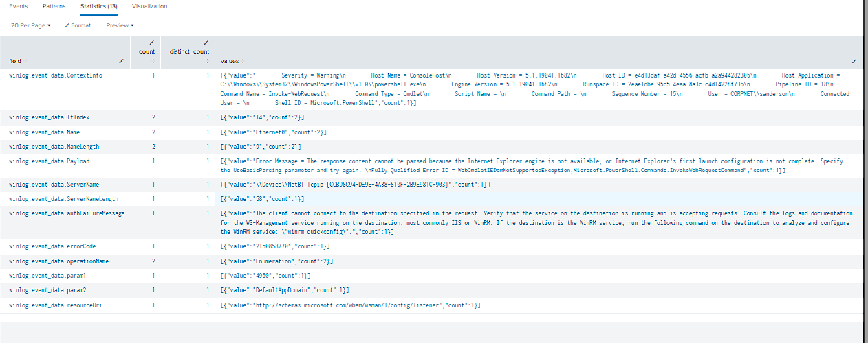Click the pencil icon above distinct_count

pyautogui.click(x=206, y=43)
